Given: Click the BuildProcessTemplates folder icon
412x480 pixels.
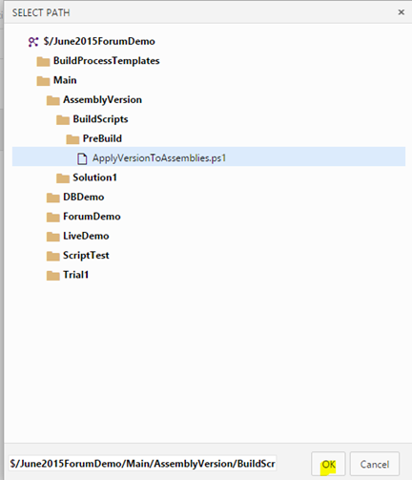Looking at the screenshot, I should 43,61.
